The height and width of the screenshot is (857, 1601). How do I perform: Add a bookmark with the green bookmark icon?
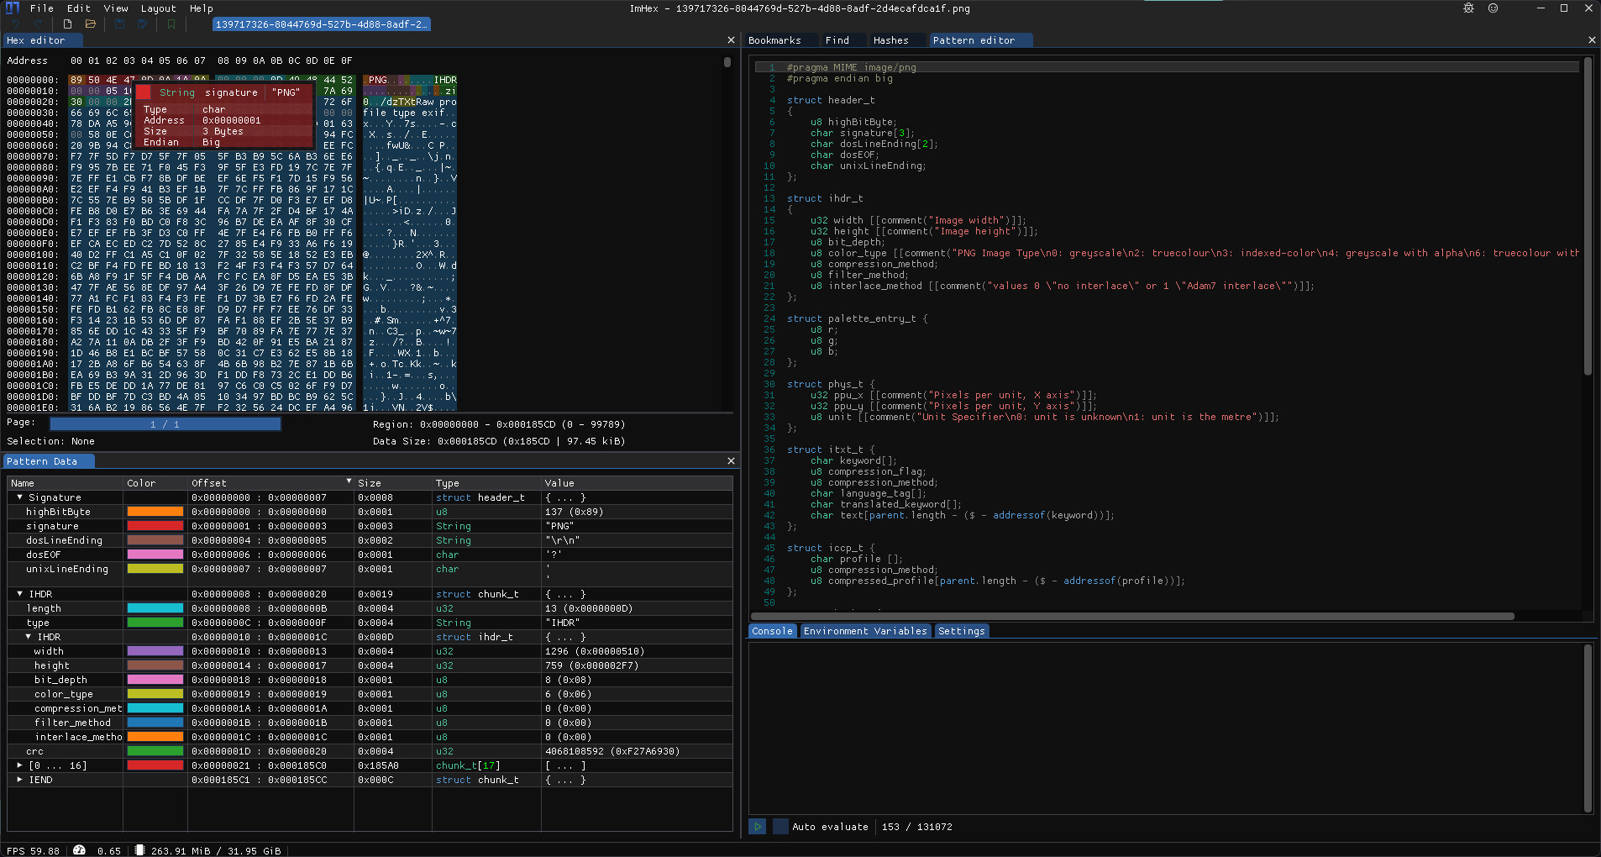tap(171, 24)
